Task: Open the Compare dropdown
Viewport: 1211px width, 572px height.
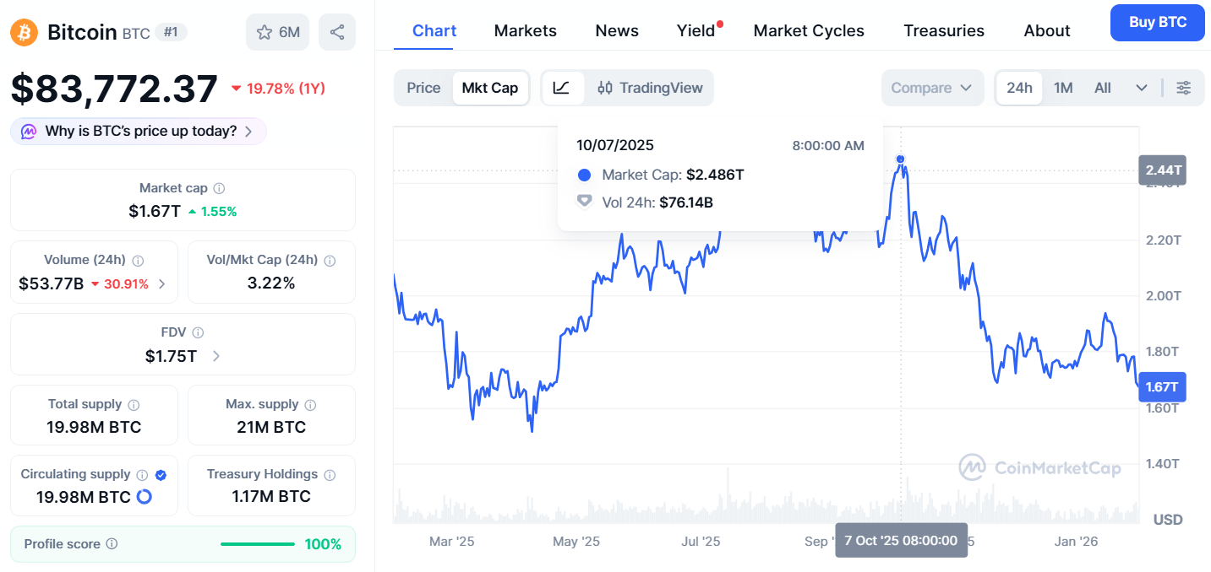Action: tap(932, 88)
